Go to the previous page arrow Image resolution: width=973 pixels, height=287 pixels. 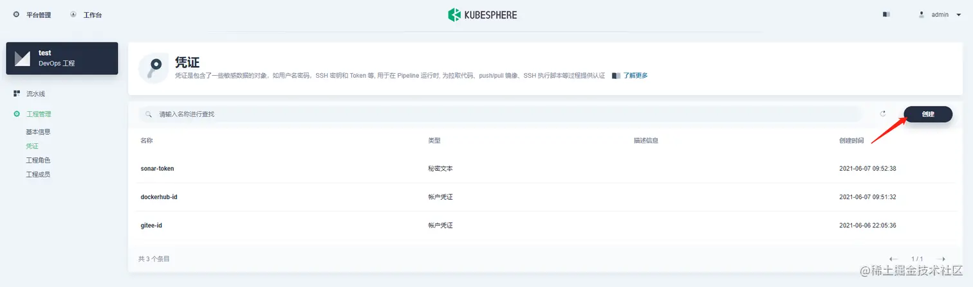pos(893,259)
